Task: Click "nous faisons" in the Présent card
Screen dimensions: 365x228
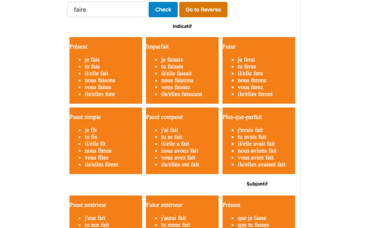Action: coord(99,80)
